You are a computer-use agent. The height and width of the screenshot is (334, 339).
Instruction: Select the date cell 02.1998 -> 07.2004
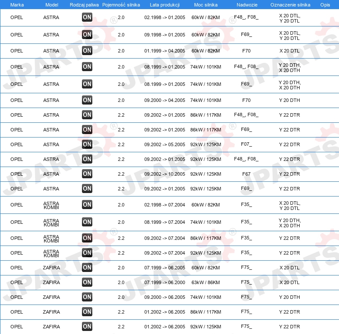(x=165, y=205)
